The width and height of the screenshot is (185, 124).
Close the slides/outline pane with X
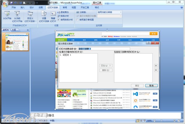[x=28, y=30]
